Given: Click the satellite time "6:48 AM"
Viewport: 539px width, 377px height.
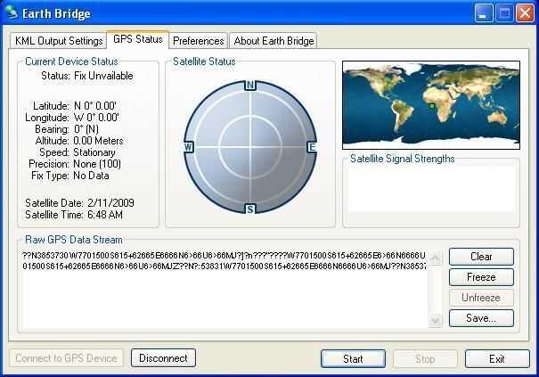Looking at the screenshot, I should click(105, 215).
